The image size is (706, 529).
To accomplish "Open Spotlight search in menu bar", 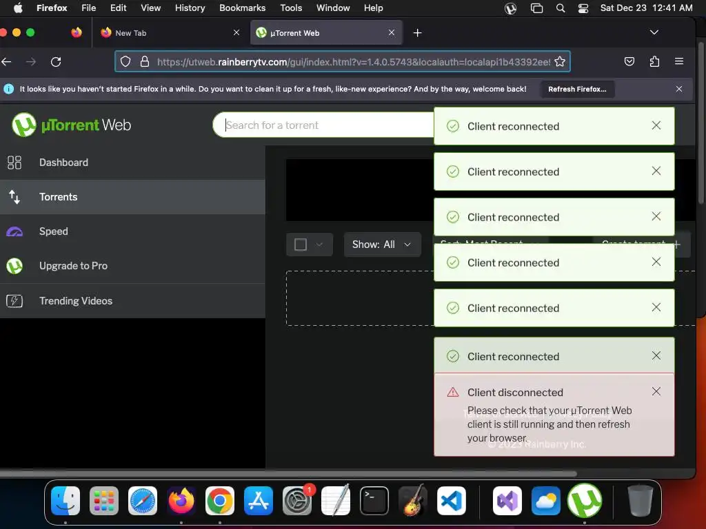I will click(x=560, y=8).
